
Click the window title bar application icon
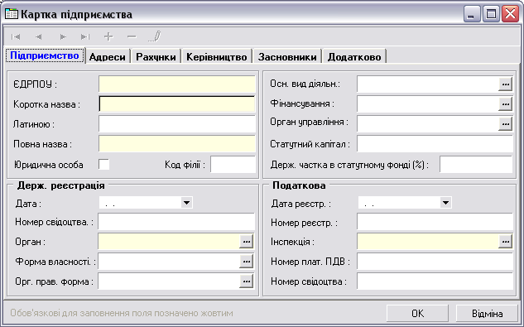[12, 14]
